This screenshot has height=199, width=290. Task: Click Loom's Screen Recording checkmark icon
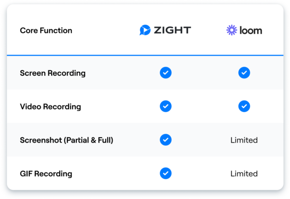click(x=244, y=73)
